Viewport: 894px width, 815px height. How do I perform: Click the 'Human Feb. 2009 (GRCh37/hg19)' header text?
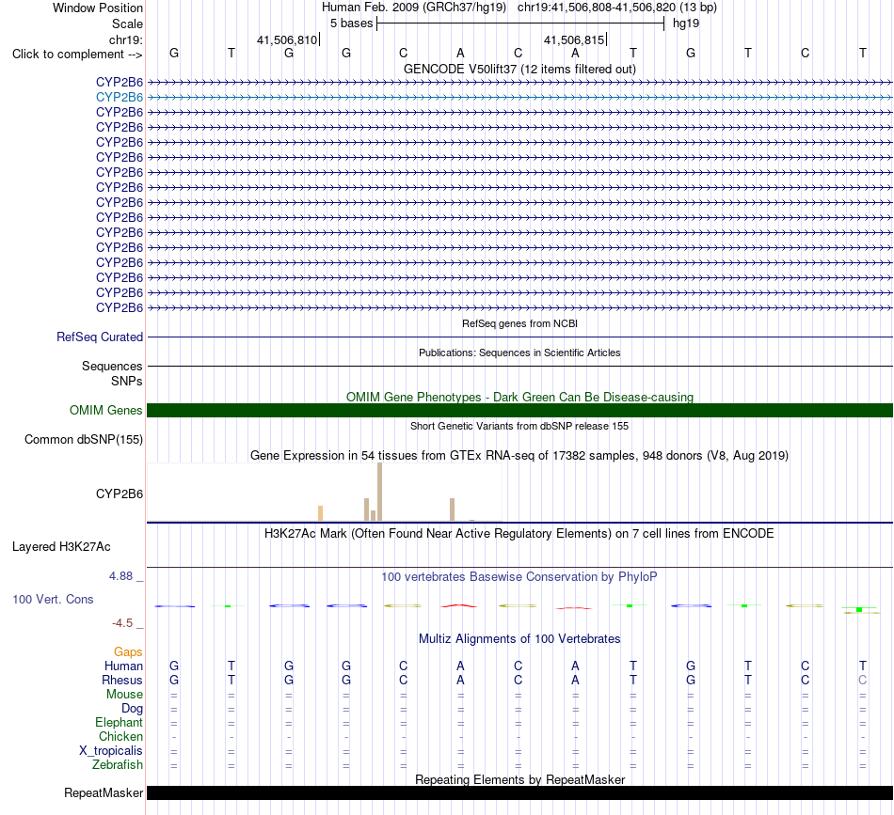click(414, 8)
